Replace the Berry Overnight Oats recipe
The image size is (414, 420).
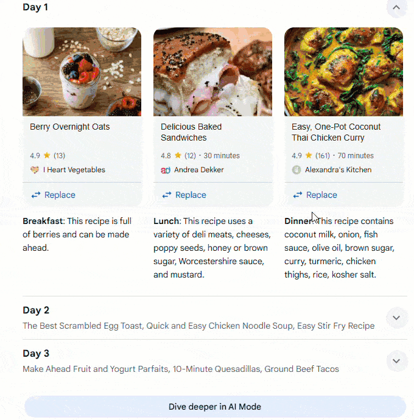point(60,195)
